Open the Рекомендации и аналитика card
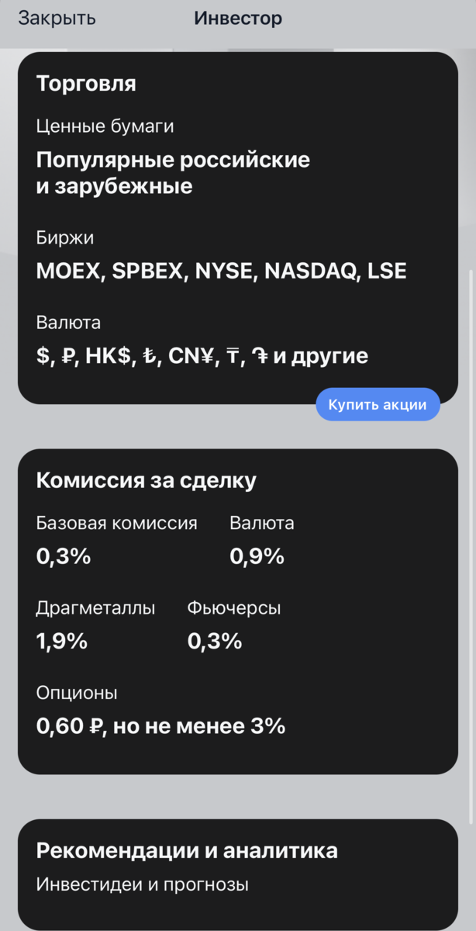The width and height of the screenshot is (476, 931). coord(238,874)
